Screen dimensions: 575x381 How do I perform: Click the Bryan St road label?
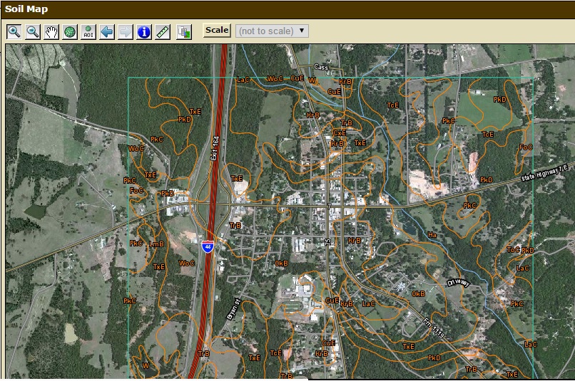pos(233,310)
